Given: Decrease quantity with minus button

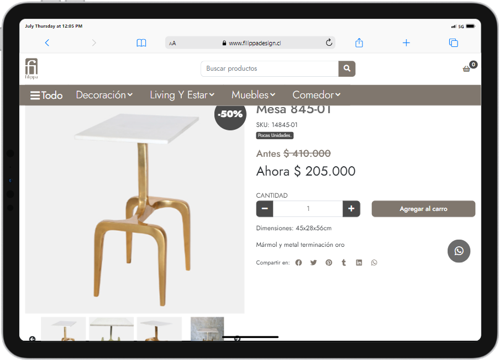Looking at the screenshot, I should tap(265, 209).
